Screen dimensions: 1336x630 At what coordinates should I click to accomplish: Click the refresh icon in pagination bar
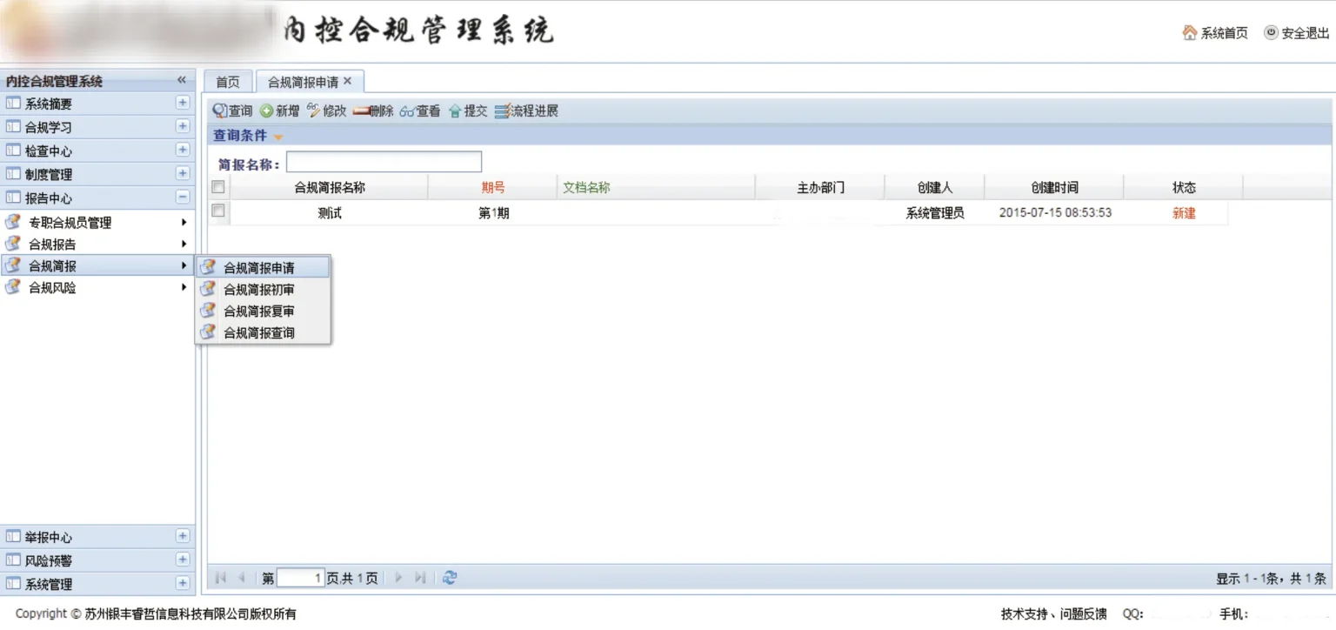click(x=450, y=578)
